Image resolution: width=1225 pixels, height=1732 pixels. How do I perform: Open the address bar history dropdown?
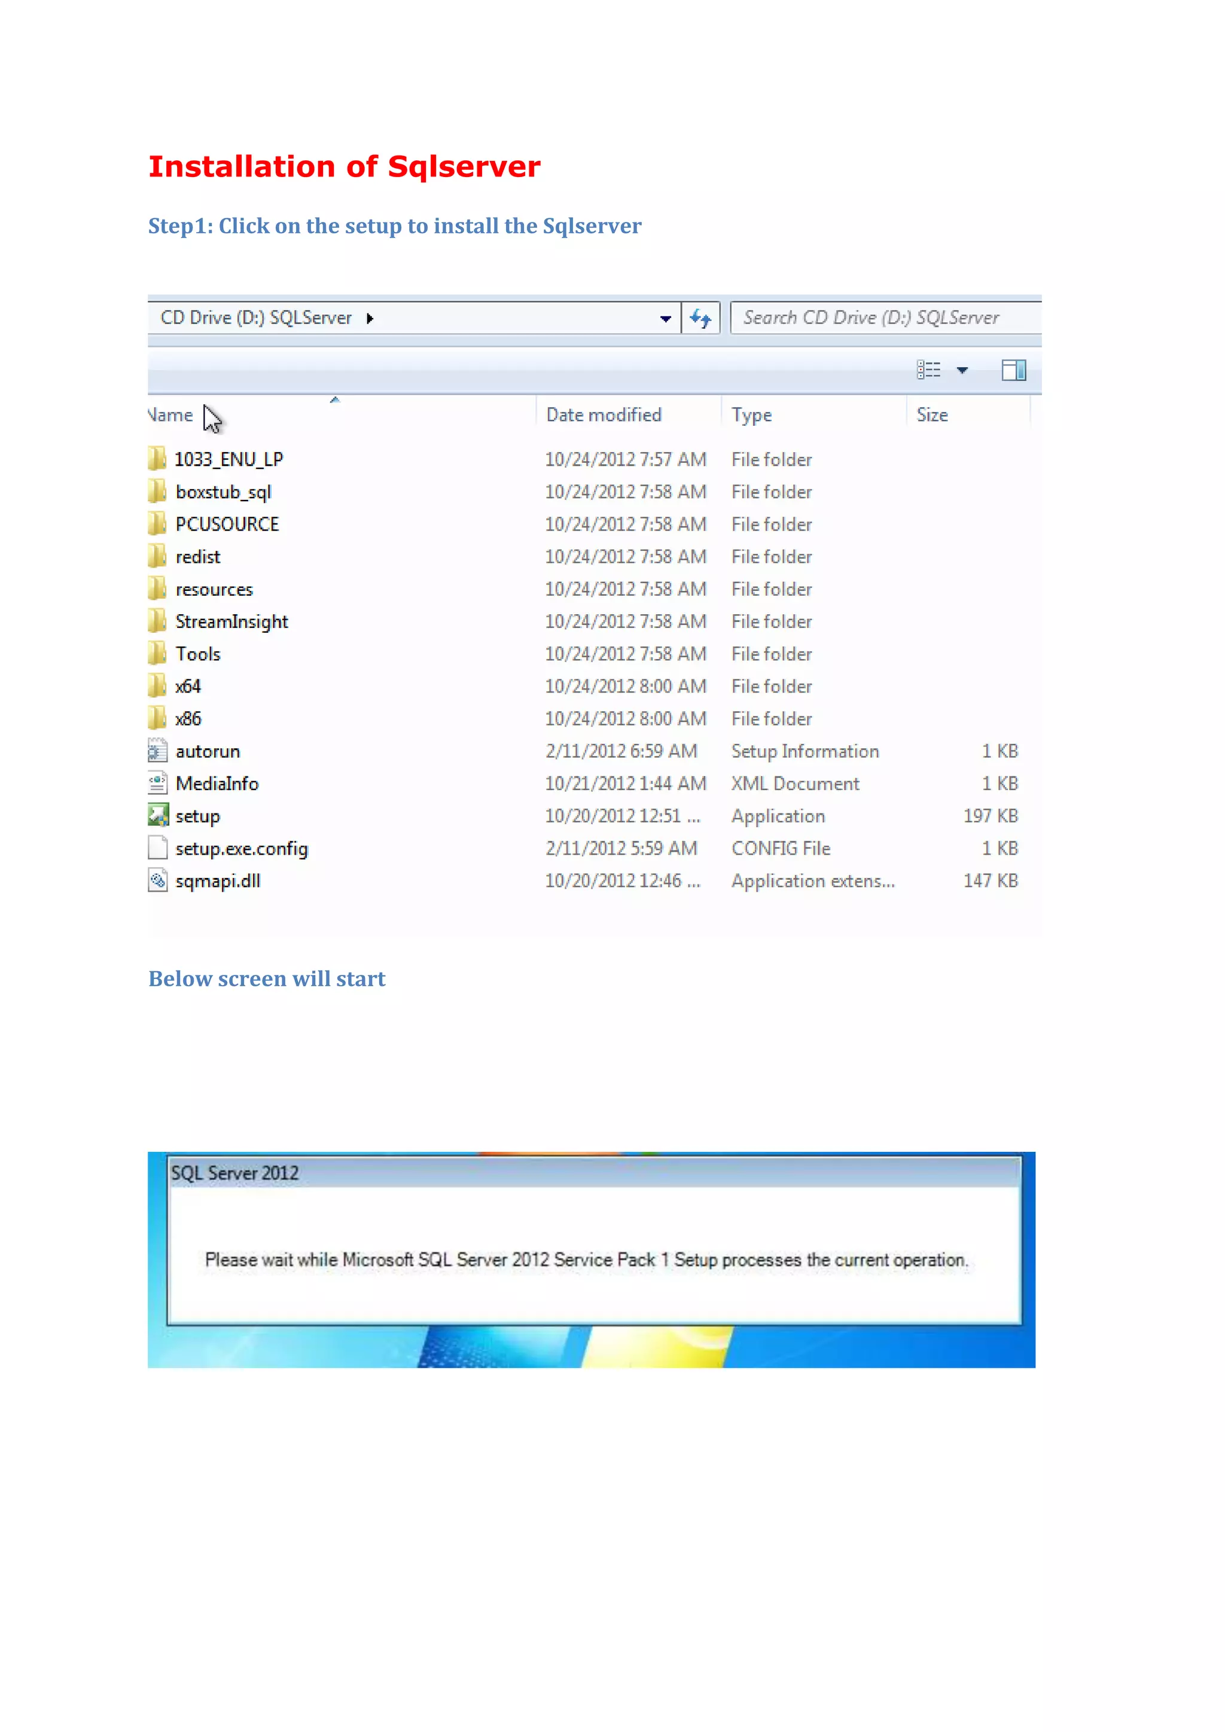click(x=665, y=318)
